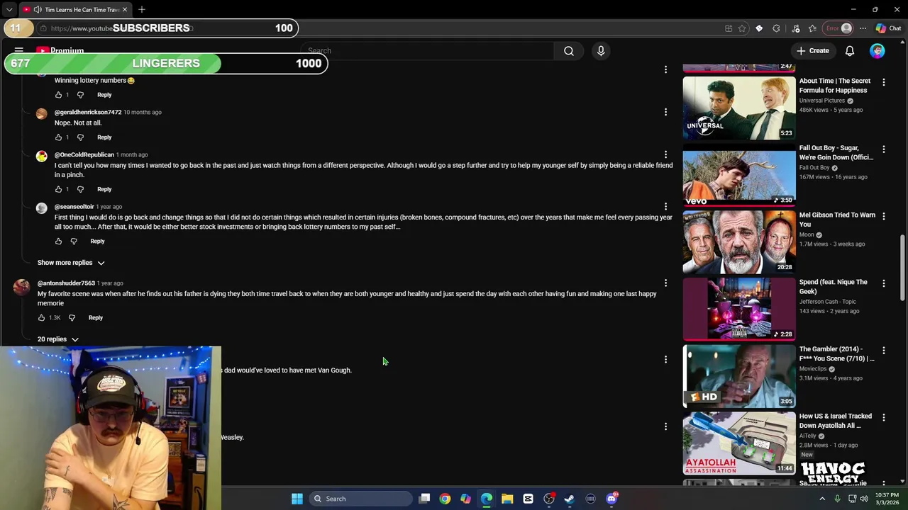
Task: Open Copilot Chat in browser toolbar
Action: pos(888,28)
